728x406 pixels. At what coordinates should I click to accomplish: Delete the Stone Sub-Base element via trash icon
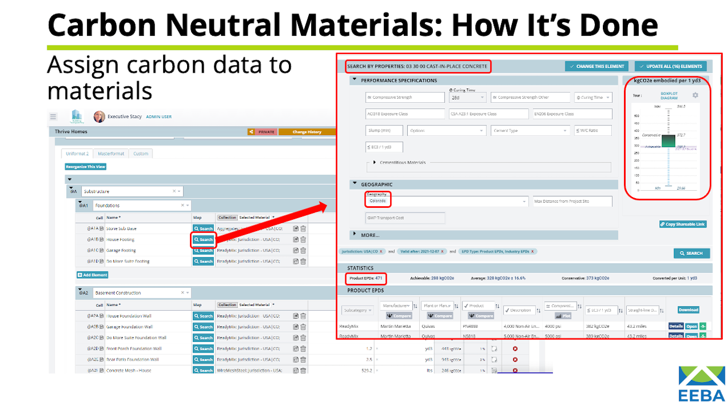coord(303,229)
